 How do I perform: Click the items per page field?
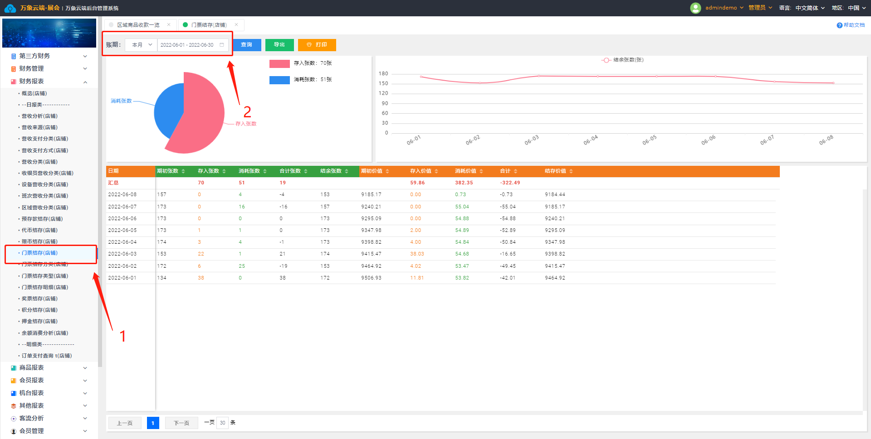pos(222,423)
